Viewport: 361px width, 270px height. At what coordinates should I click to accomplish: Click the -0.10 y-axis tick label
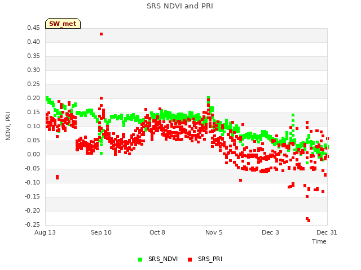pyautogui.click(x=33, y=182)
